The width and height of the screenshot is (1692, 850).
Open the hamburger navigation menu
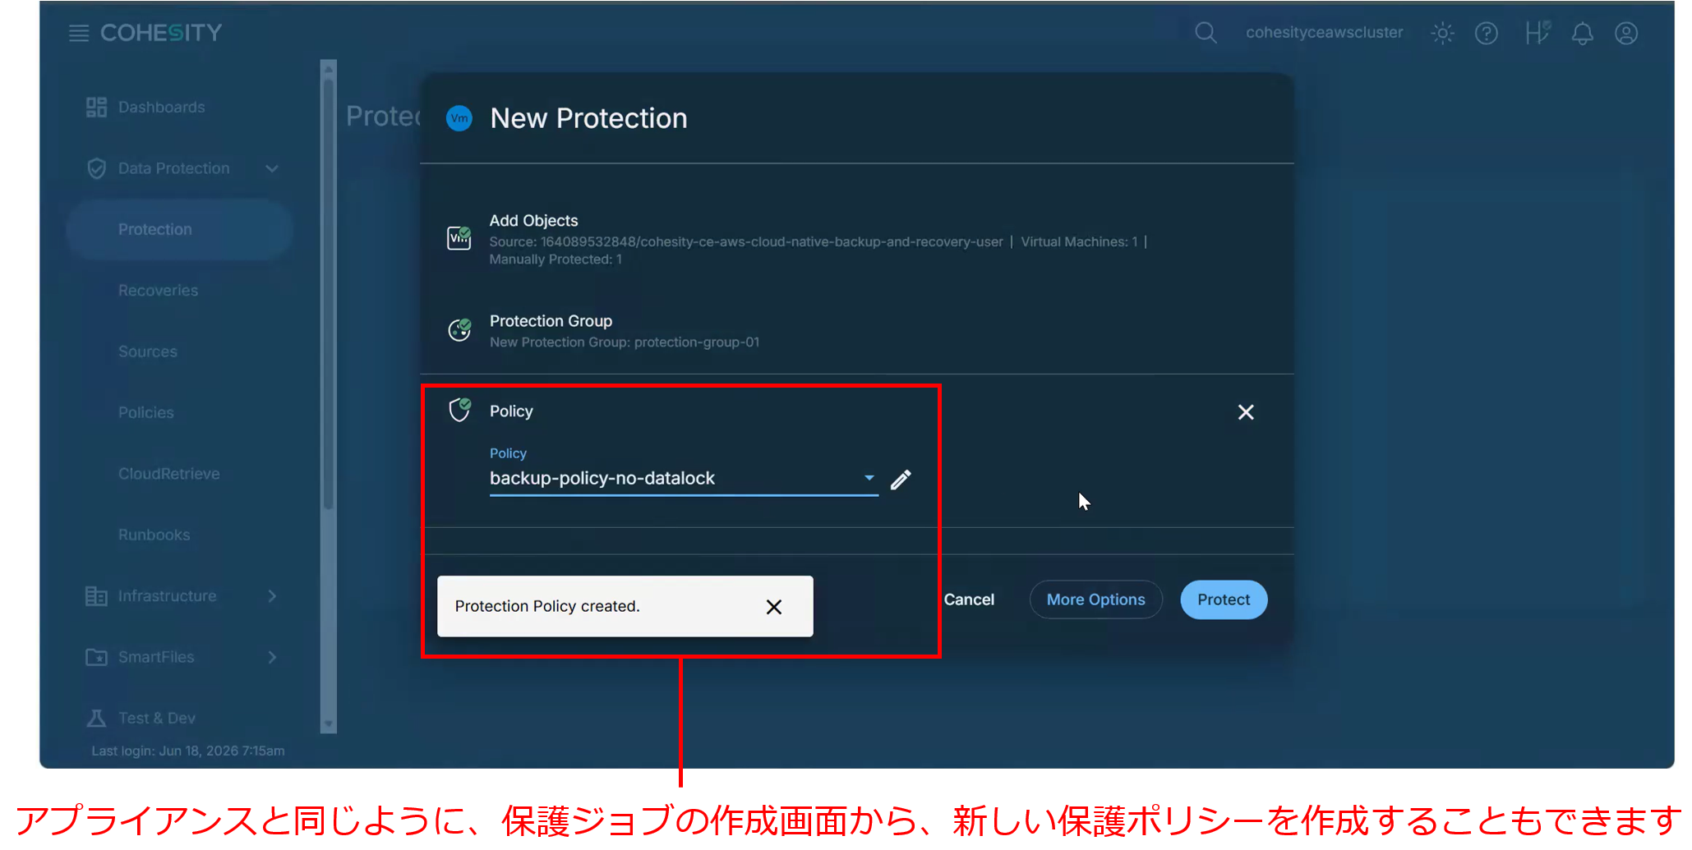coord(79,33)
